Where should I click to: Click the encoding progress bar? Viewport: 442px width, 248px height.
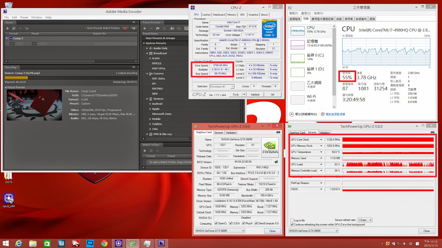pyautogui.click(x=71, y=78)
